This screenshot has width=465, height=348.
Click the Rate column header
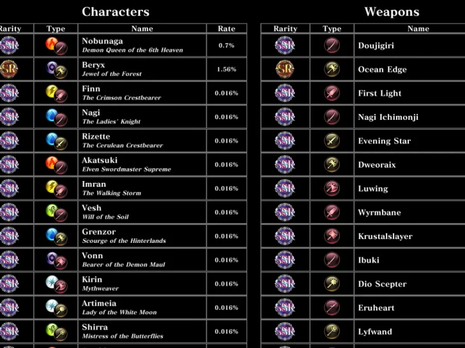(226, 29)
